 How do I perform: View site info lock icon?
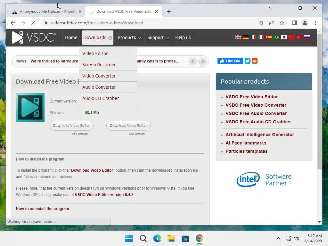[x=46, y=23]
